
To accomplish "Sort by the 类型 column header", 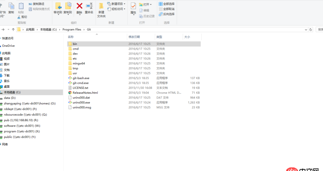I will 159,37.
